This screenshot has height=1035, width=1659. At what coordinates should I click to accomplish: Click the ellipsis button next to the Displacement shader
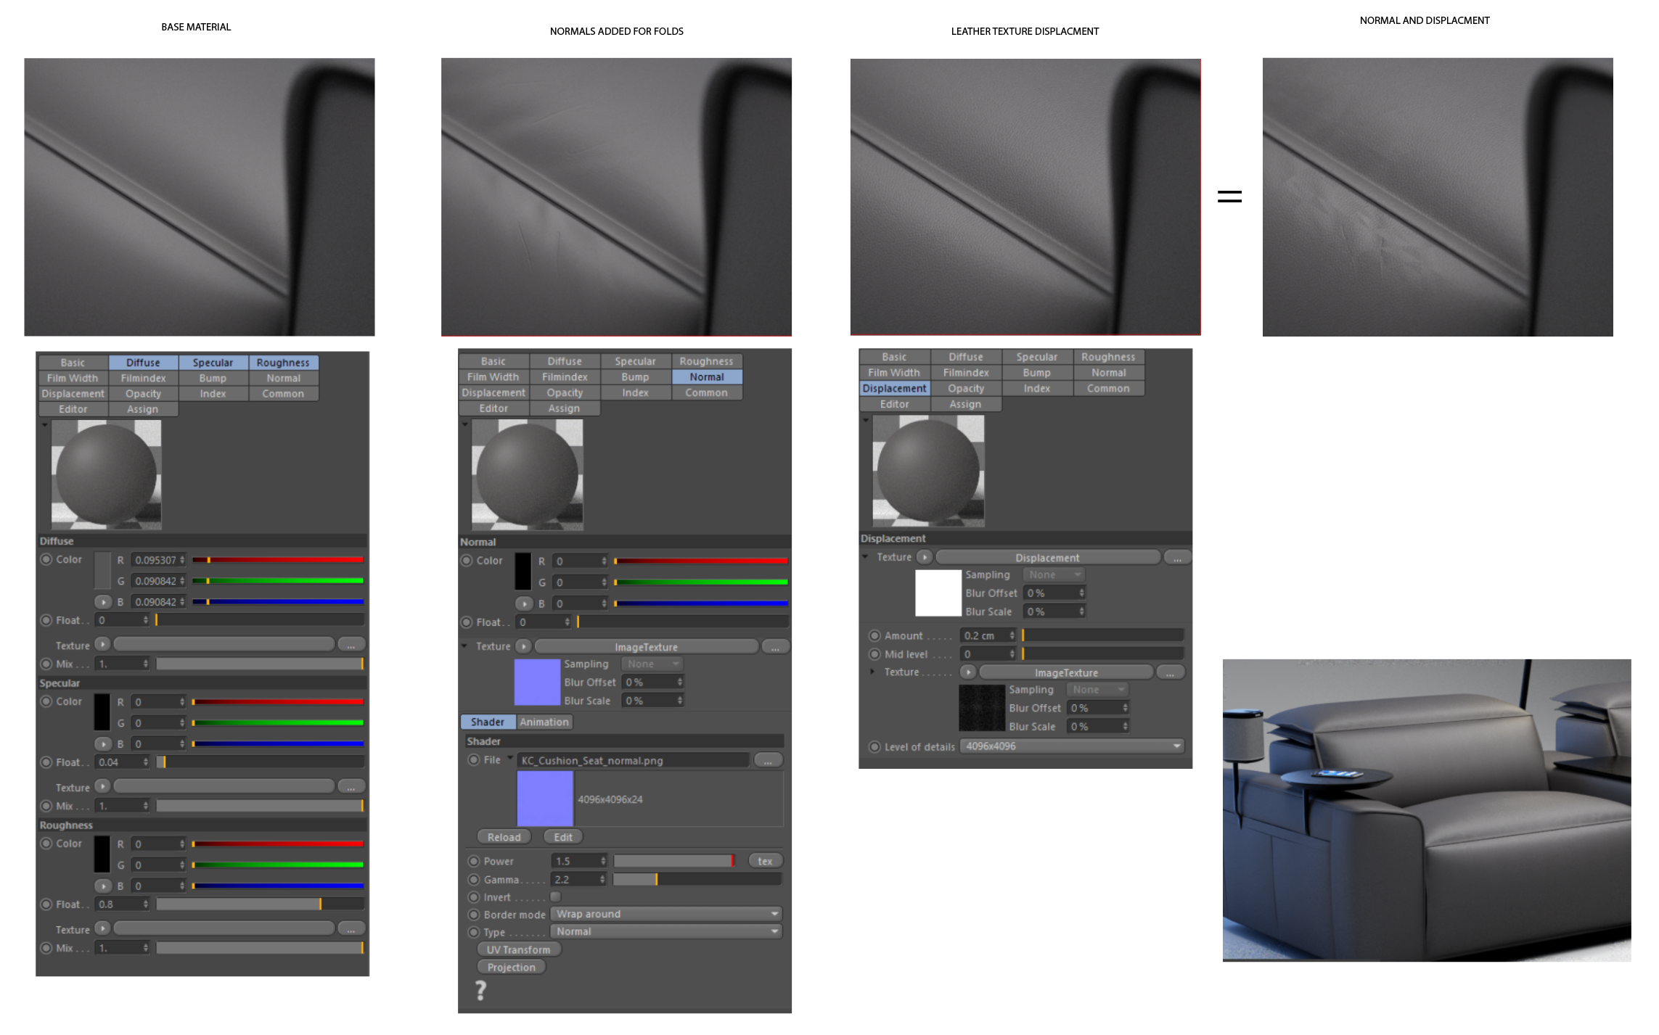pos(1176,558)
